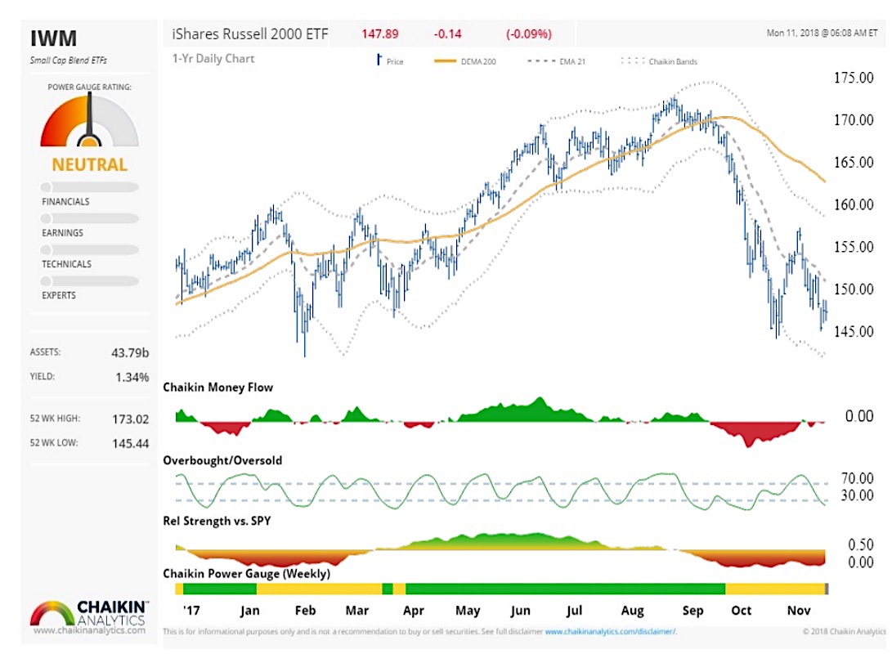Click the Experts rating bar
892x672 pixels.
coord(89,281)
